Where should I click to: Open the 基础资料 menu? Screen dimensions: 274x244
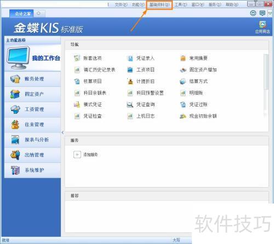(159, 4)
